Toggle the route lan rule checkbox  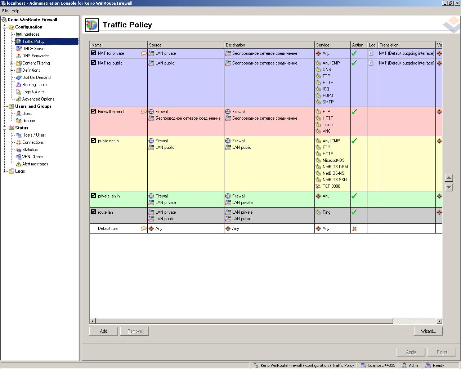click(x=94, y=212)
